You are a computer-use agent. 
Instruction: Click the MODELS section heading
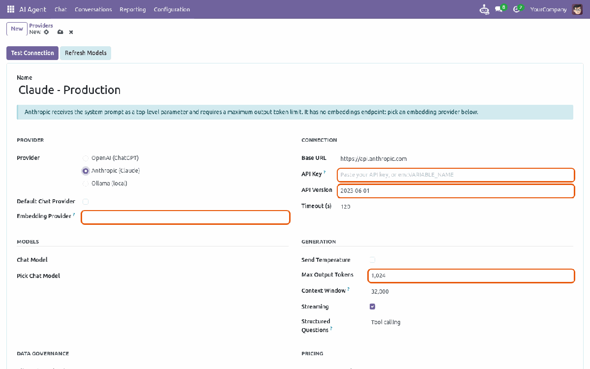(28, 242)
